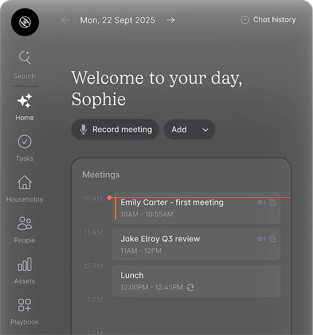Click the 1 PM time label

click(95, 300)
